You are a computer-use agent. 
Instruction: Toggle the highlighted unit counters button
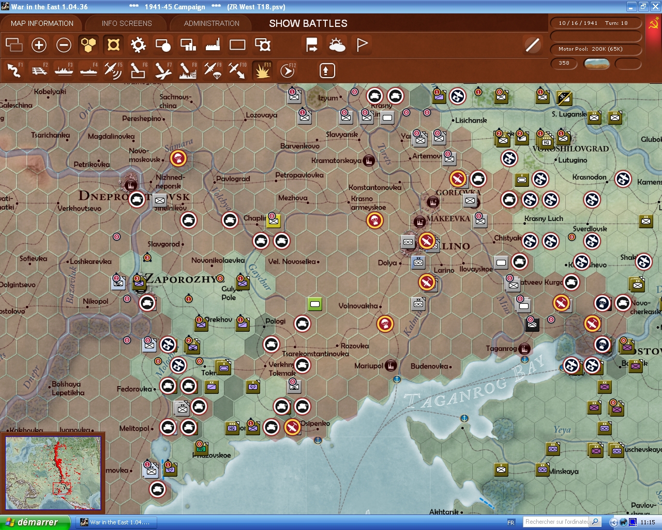tap(113, 45)
